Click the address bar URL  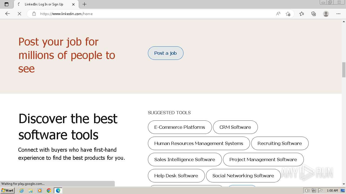click(66, 14)
